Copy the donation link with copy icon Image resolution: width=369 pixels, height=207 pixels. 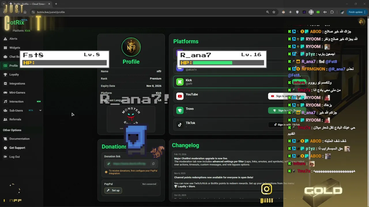(153, 164)
